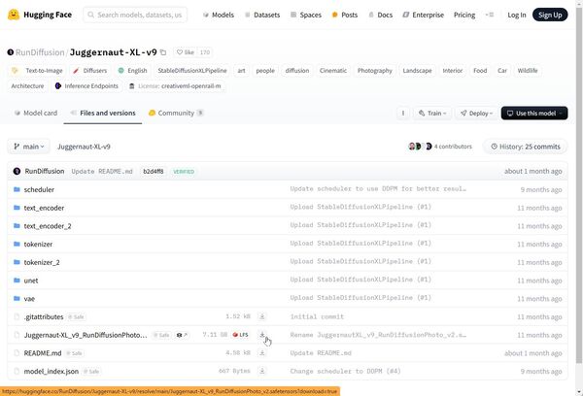Click the Photography tag
Image resolution: width=583 pixels, height=396 pixels.
[x=375, y=71]
